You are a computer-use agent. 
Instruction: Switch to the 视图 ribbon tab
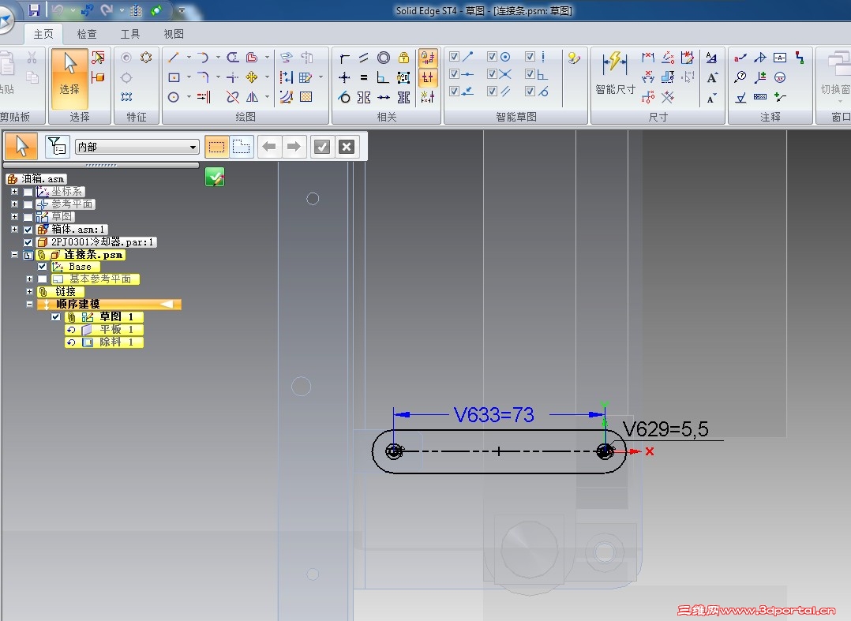[174, 34]
